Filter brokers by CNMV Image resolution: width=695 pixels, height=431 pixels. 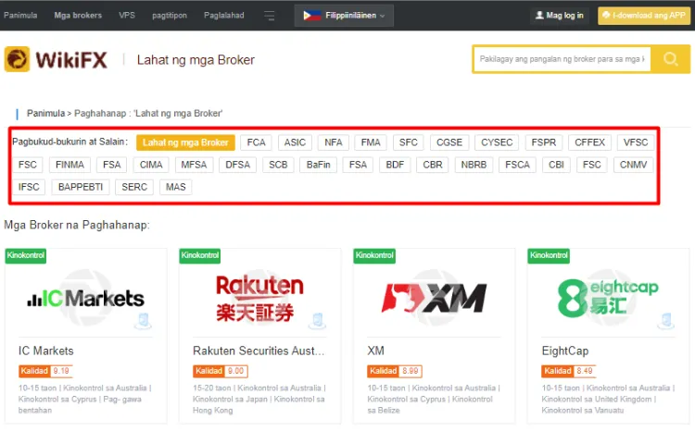pos(633,165)
